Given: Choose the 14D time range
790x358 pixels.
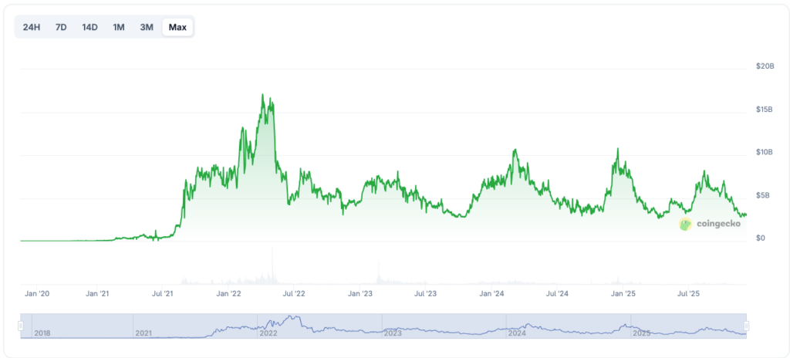Looking at the screenshot, I should 89,28.
